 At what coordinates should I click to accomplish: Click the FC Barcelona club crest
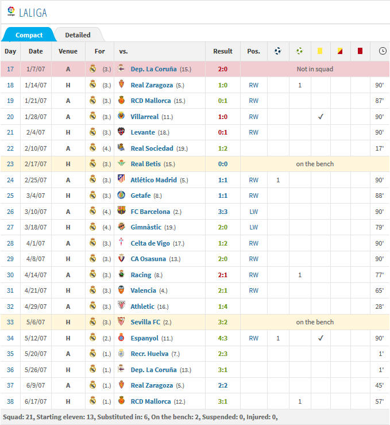pos(121,211)
